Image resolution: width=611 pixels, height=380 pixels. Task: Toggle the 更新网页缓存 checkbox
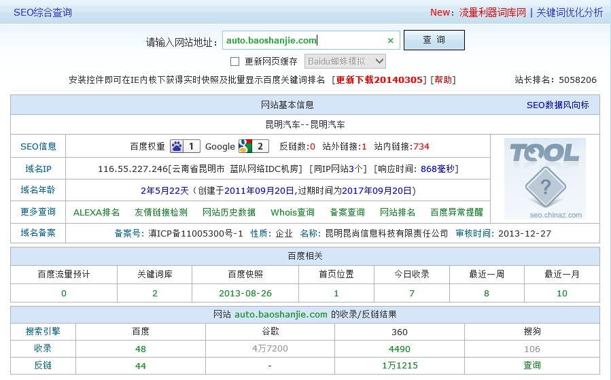pyautogui.click(x=234, y=62)
